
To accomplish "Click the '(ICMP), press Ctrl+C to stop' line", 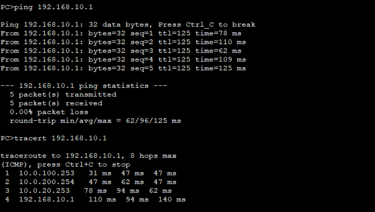I will point(66,165).
